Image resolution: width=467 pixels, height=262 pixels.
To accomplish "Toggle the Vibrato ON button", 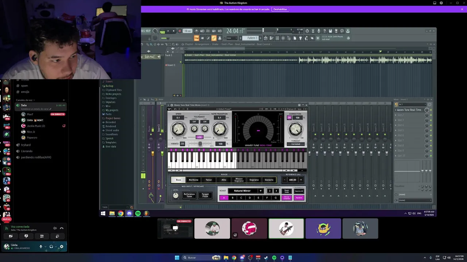I will pos(182,144).
